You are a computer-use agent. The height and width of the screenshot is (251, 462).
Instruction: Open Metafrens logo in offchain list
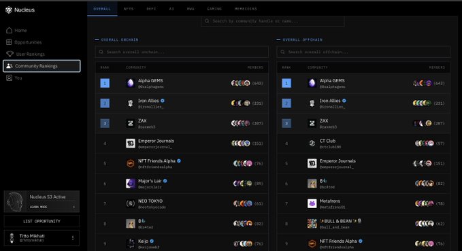[x=312, y=203]
